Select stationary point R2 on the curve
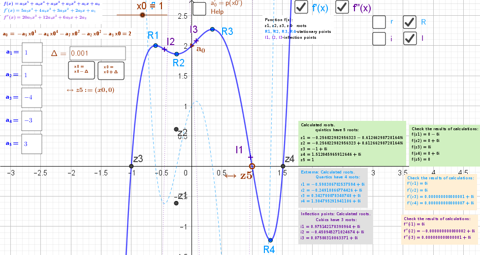Viewport: 480px width, 255px height. click(177, 54)
